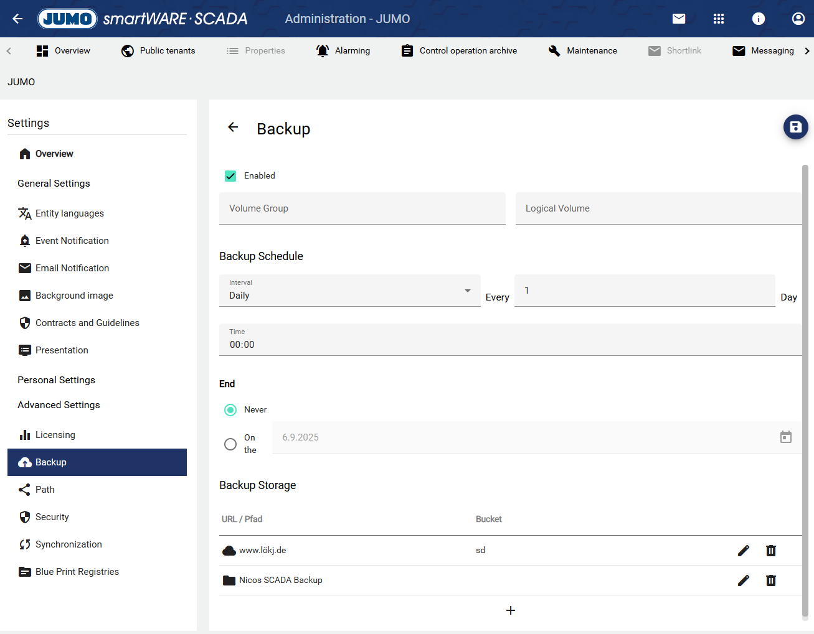Select the 'On the' date end option
814x634 pixels.
230,444
